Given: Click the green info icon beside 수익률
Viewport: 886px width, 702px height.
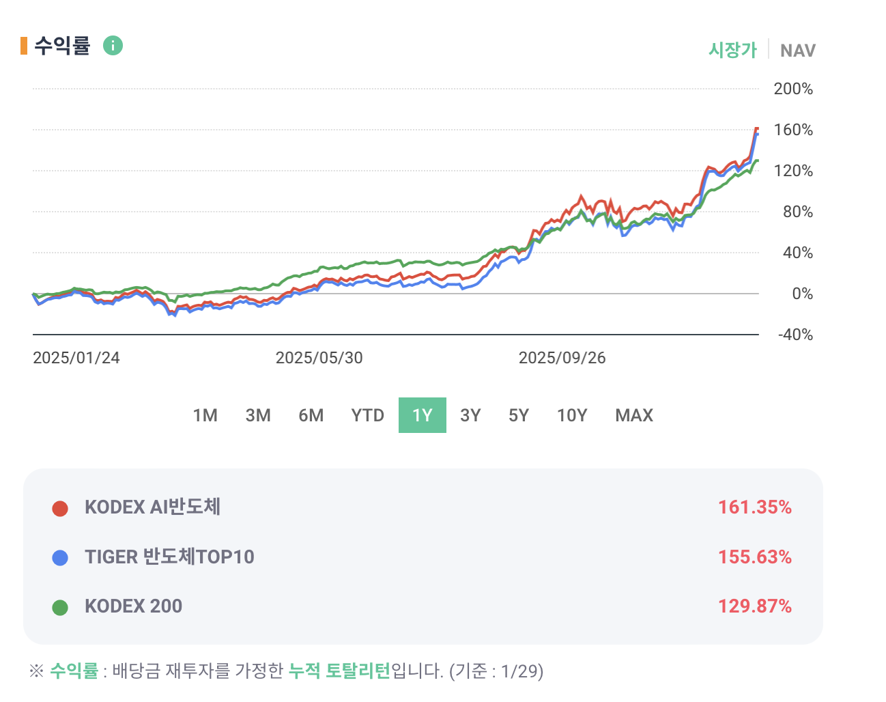Looking at the screenshot, I should tap(113, 46).
